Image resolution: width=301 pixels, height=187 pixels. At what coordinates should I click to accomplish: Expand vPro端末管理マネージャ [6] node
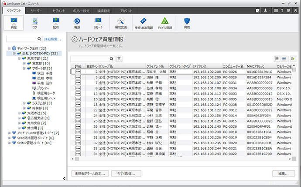9,138
